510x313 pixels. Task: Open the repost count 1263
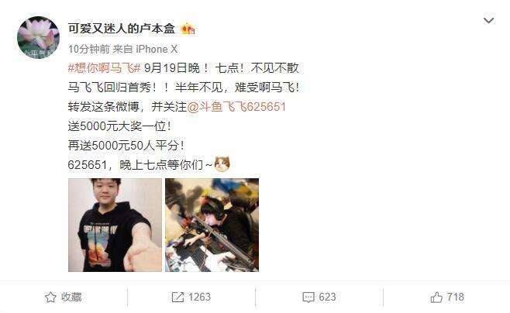coord(199,297)
